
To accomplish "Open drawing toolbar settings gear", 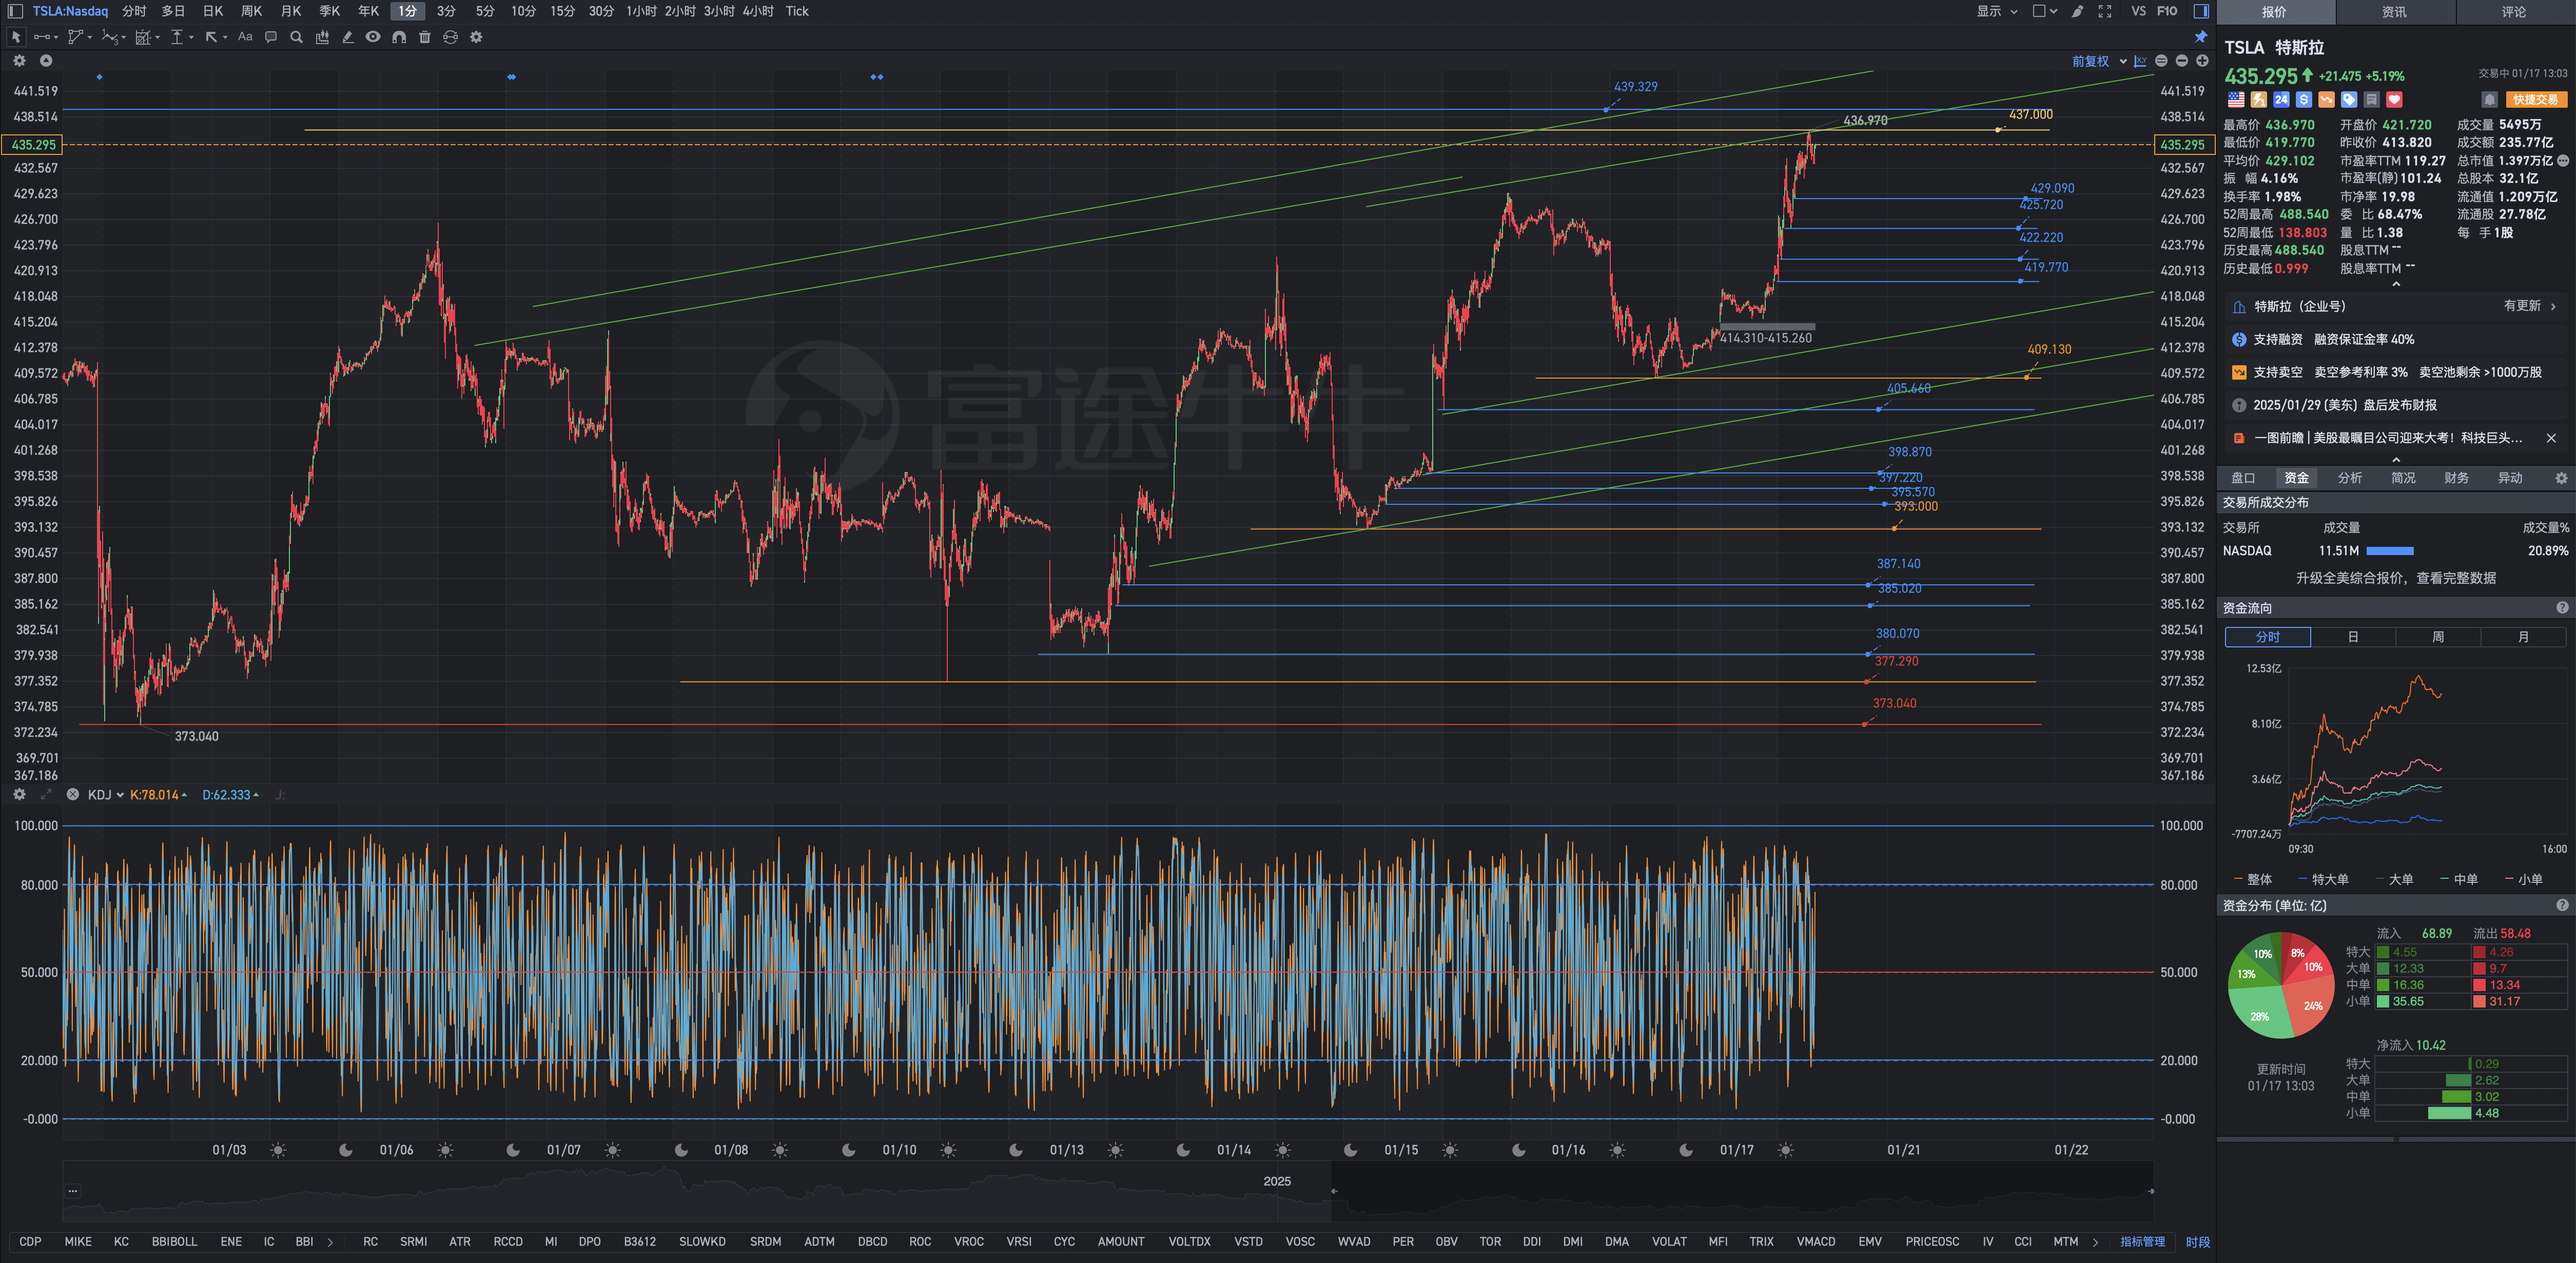I will [476, 37].
